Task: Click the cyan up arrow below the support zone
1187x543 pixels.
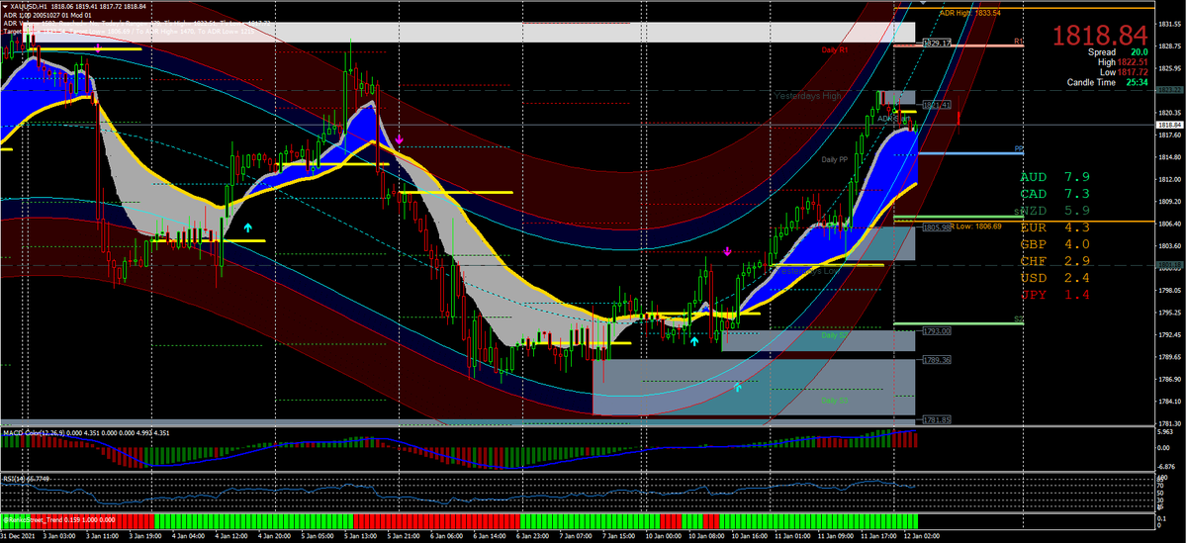Action: pos(737,388)
